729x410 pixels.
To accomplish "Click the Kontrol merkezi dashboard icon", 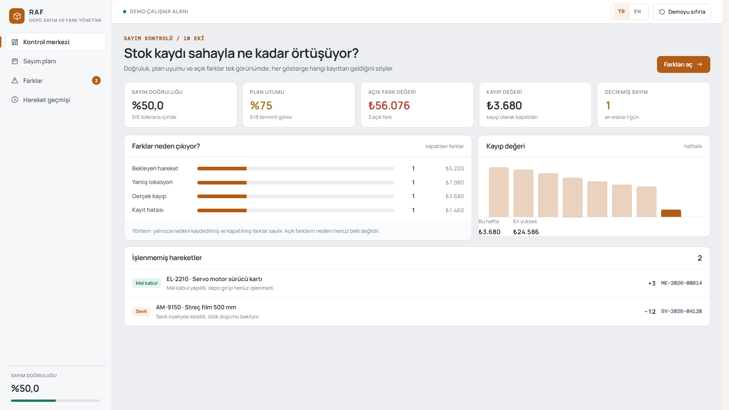I will click(15, 42).
